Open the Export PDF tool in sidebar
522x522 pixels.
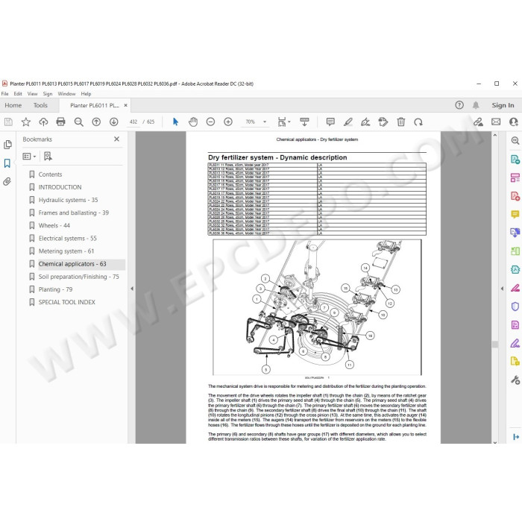pos(515,160)
